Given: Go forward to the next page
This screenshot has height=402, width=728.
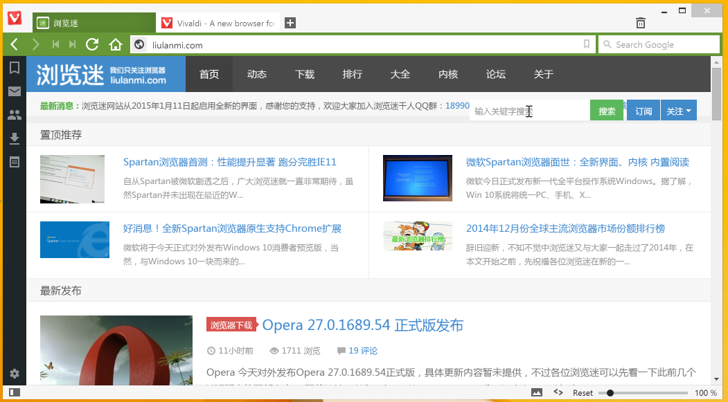Looking at the screenshot, I should click(36, 44).
